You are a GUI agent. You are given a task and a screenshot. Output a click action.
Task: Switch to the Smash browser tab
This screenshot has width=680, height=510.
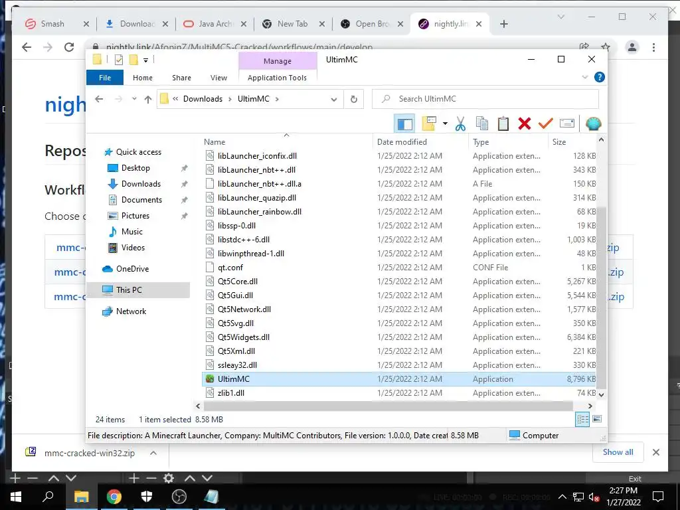click(52, 24)
